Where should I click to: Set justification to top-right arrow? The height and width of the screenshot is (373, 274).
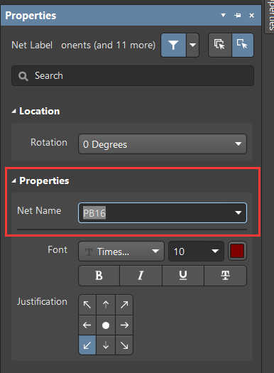pos(124,305)
